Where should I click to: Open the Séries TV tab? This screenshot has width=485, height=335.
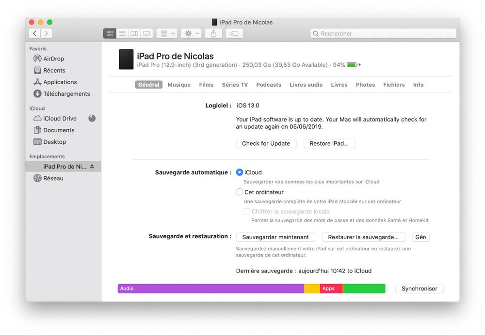click(x=235, y=85)
